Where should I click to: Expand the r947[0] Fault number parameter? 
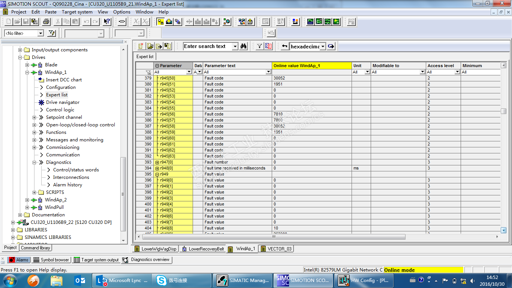coord(157,162)
